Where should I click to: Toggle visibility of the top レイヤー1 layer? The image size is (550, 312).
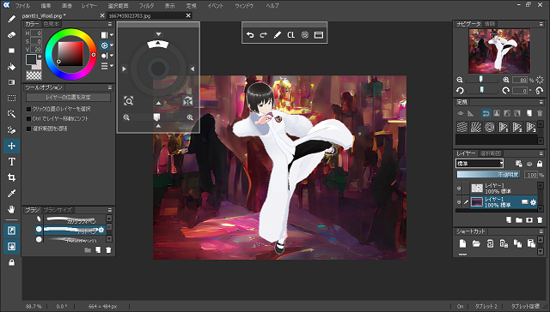click(459, 189)
